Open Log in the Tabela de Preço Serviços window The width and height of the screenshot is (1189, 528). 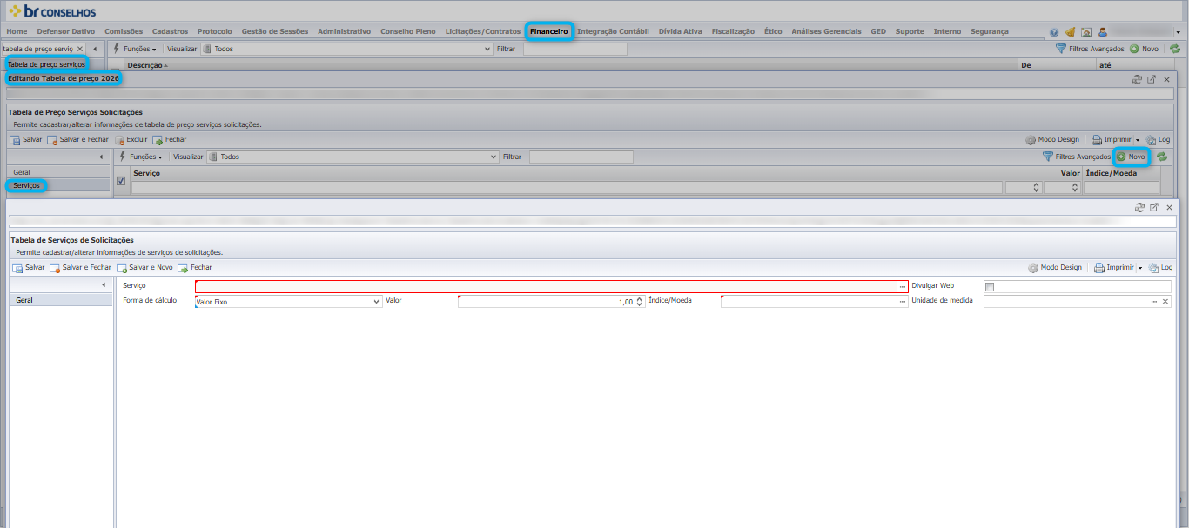click(x=1159, y=139)
